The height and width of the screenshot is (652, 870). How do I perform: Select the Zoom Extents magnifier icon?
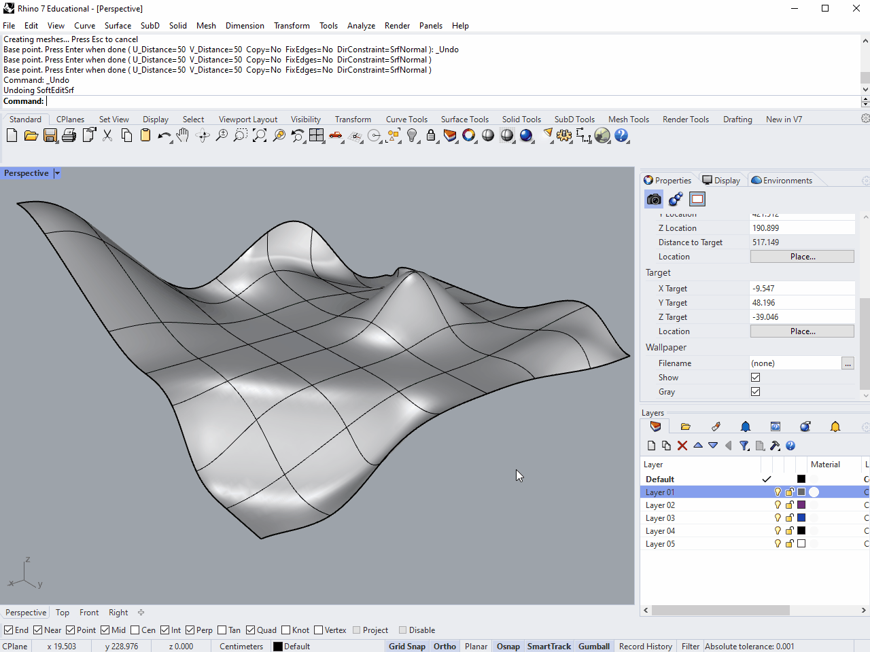click(260, 136)
